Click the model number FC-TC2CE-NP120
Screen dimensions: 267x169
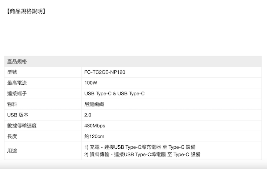105,72
